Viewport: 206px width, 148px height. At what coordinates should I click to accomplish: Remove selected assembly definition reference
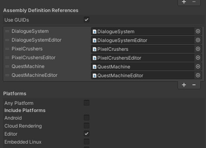[x=194, y=85]
